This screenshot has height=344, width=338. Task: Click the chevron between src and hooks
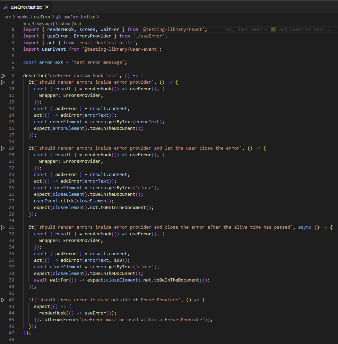click(x=14, y=17)
